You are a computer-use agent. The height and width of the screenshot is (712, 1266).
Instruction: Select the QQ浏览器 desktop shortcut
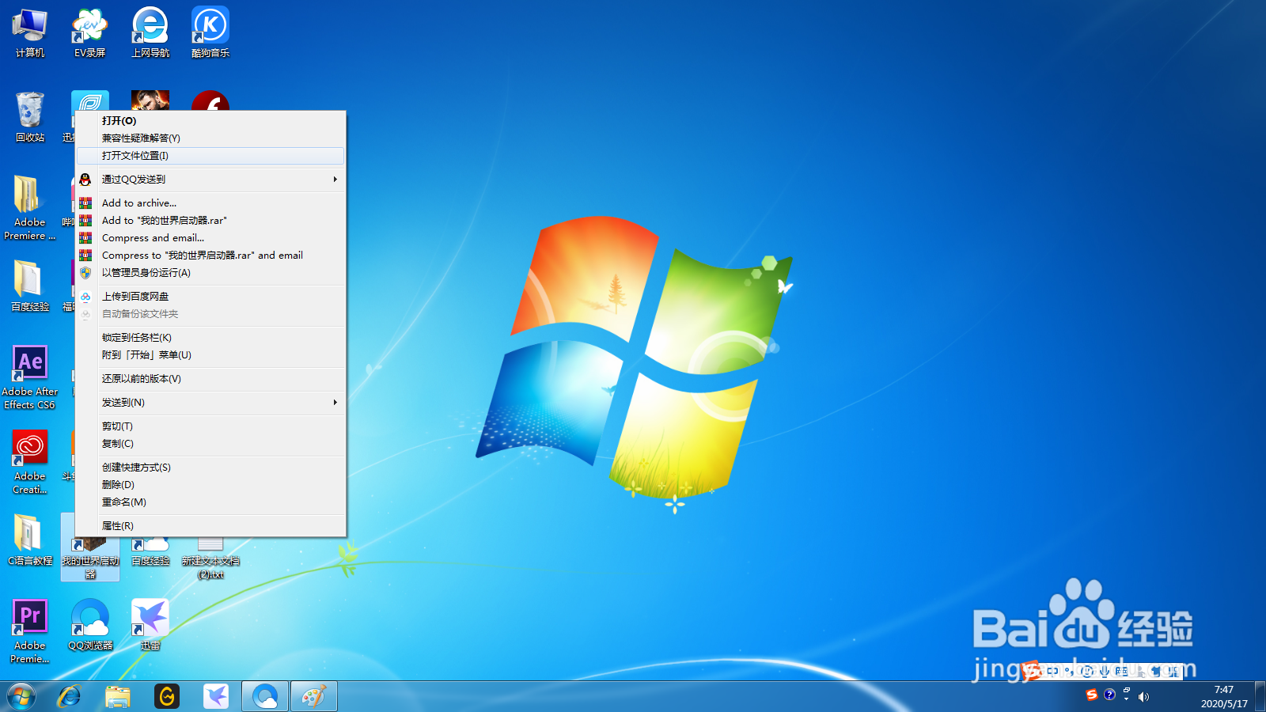pyautogui.click(x=90, y=625)
